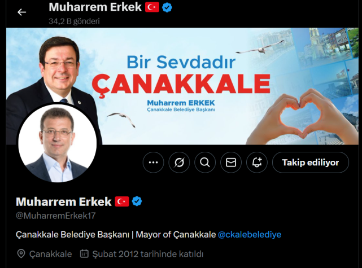Select the @MuharremErkek17 handle text
This screenshot has width=362, height=268.
(56, 216)
